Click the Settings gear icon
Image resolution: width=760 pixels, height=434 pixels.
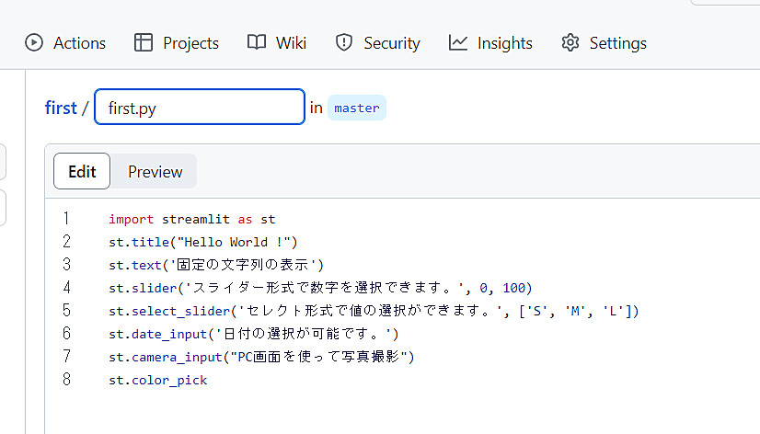[x=570, y=42]
